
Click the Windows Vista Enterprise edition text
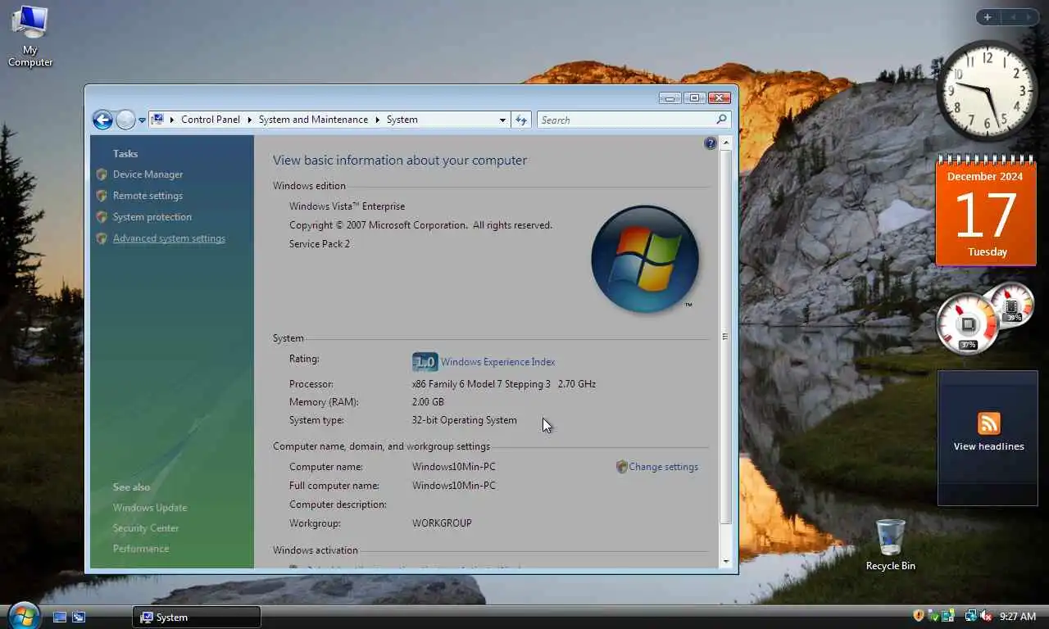(x=347, y=206)
